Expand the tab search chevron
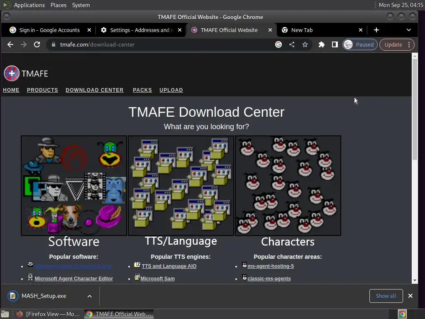Viewport: 425px width, 319px height. tap(408, 30)
